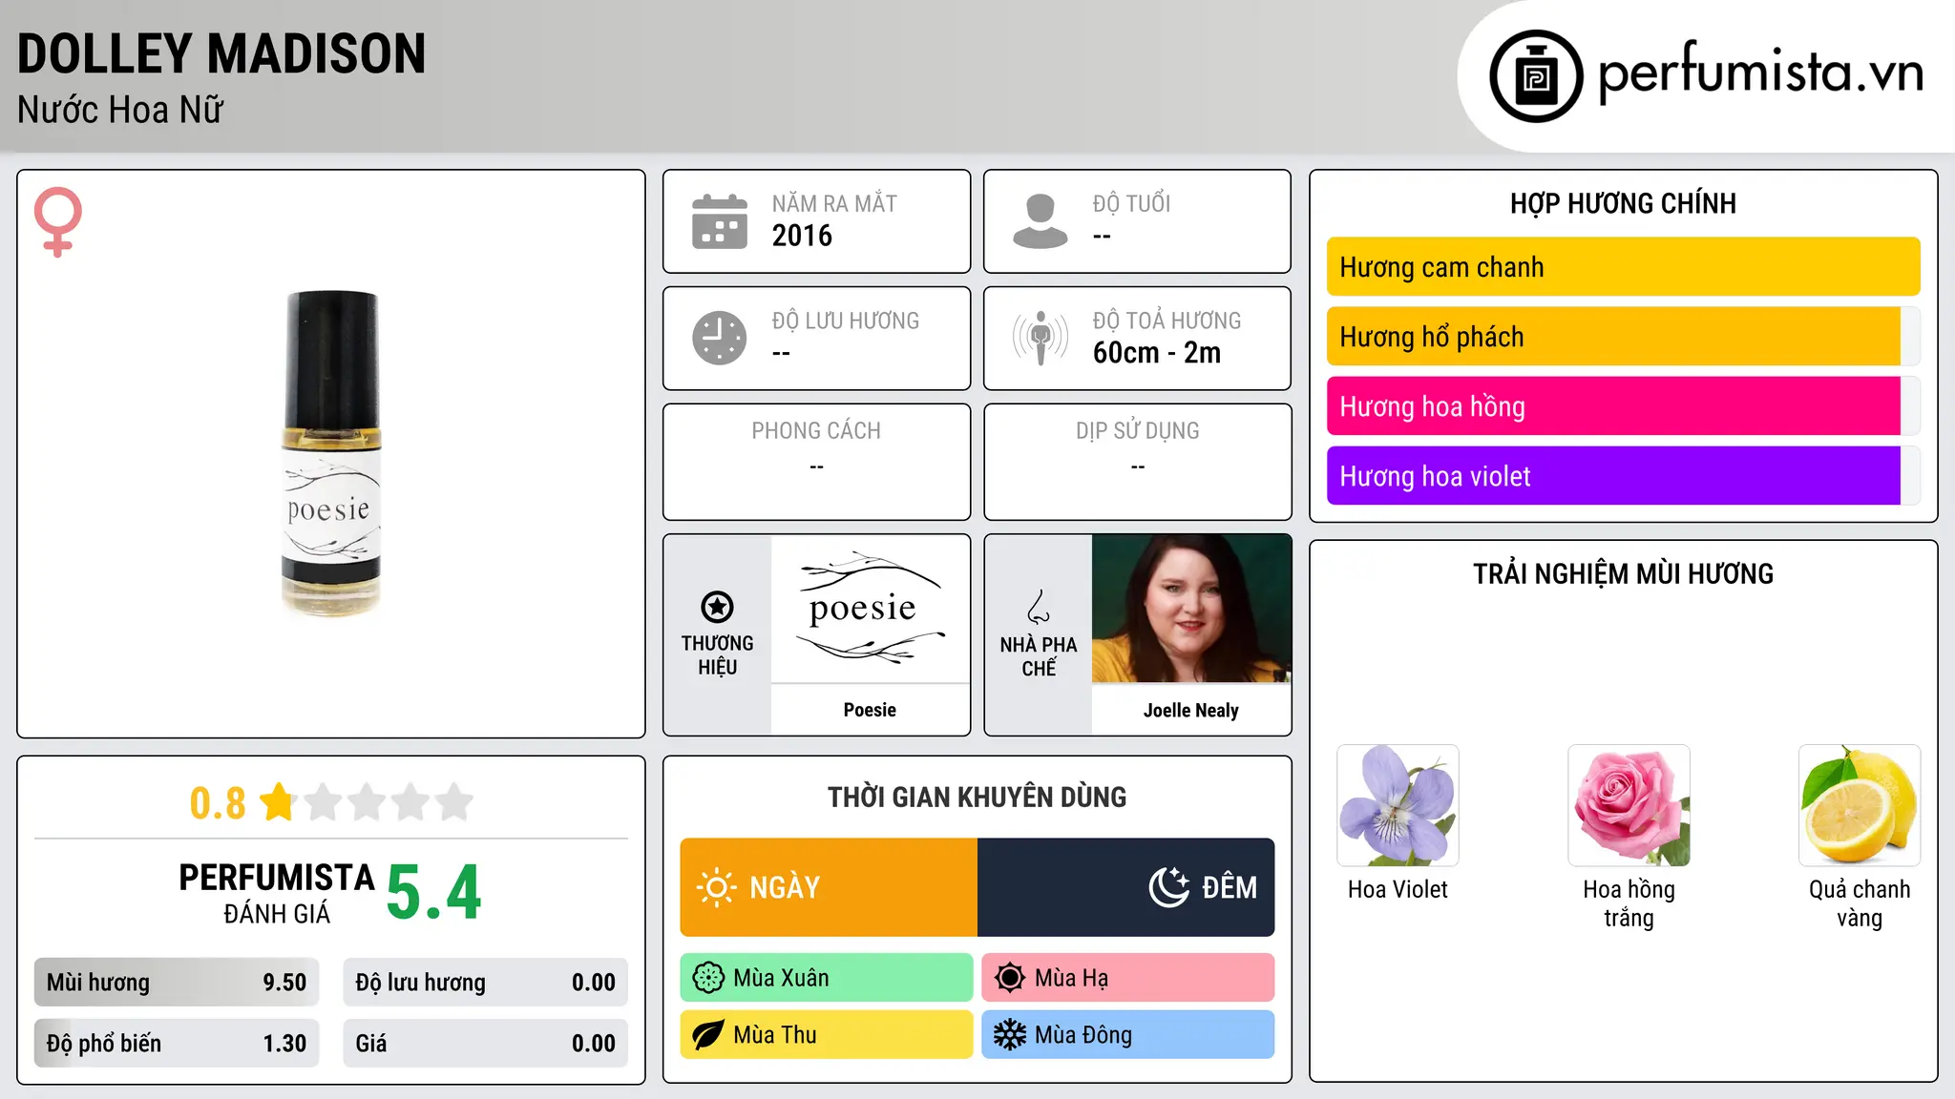The image size is (1955, 1099).
Task: Click the Độ phổ biến 1.30 score bar
Action: tap(177, 1044)
